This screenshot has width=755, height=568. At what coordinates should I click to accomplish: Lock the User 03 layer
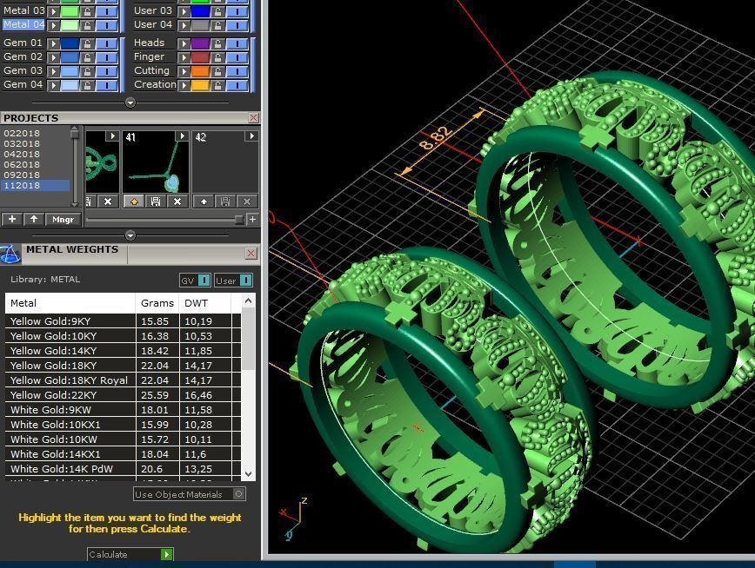pyautogui.click(x=217, y=11)
